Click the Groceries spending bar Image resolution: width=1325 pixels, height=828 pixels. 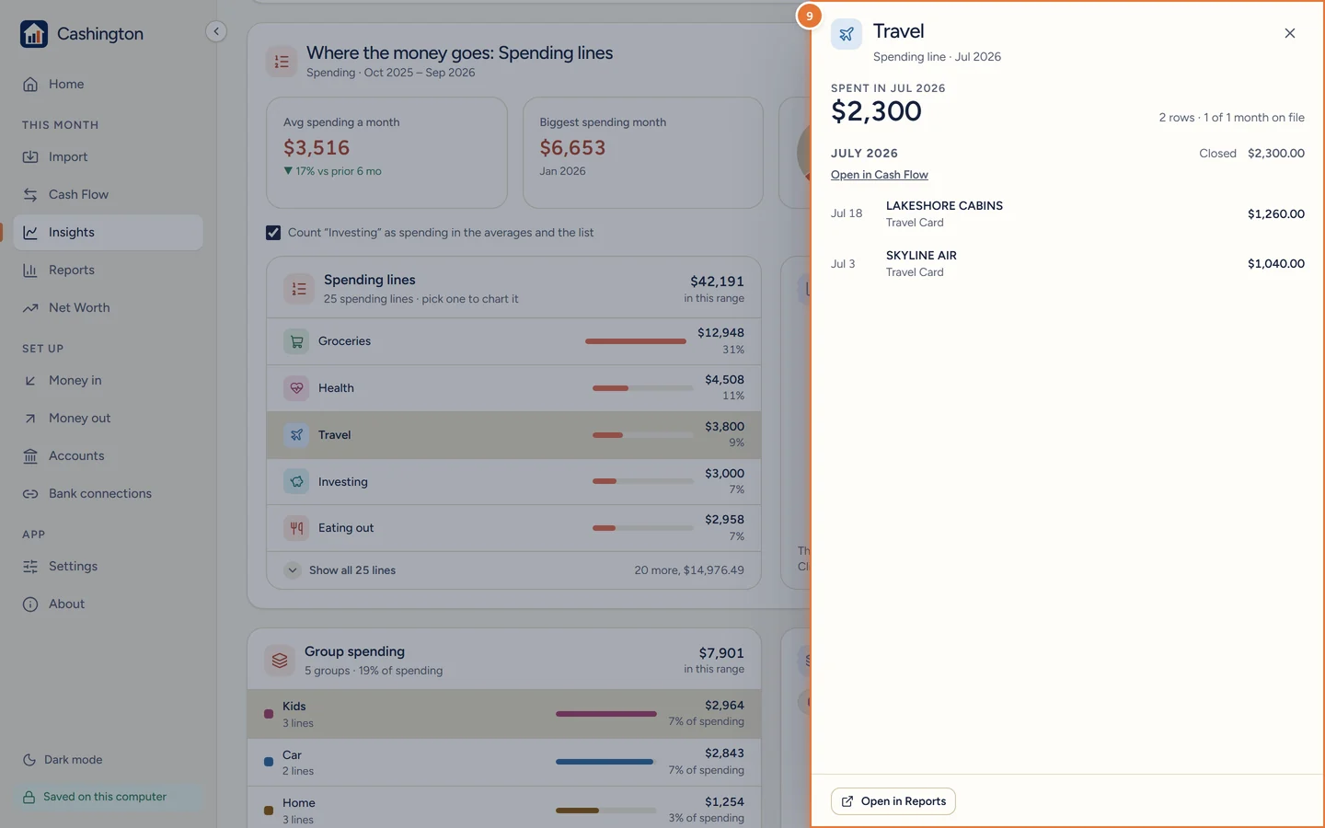tap(636, 341)
